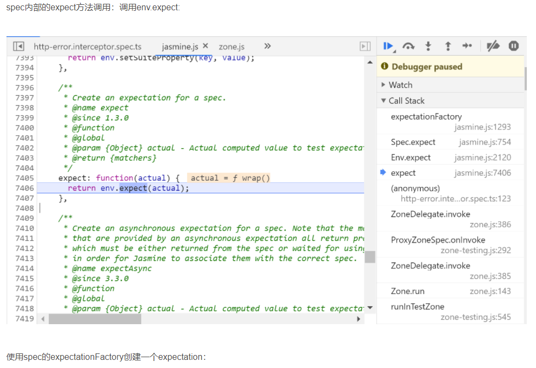Open jasmine.js:1293 source link
This screenshot has height=368, width=536.
pyautogui.click(x=482, y=127)
